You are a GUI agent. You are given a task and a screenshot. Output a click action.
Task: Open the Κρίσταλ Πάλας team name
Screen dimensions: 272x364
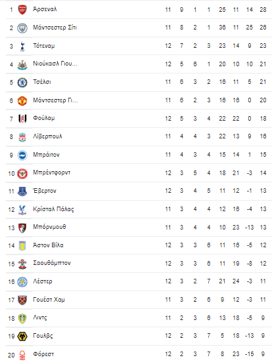point(53,209)
